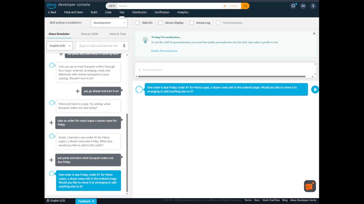
Task: Click the conversation scrollbar down arrow
Action: click(127, 194)
